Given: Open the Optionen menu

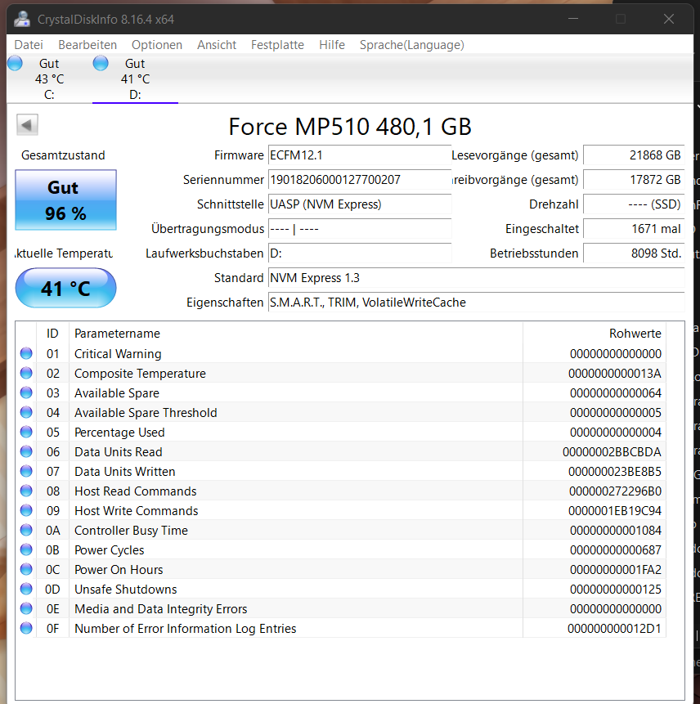Looking at the screenshot, I should (x=157, y=45).
